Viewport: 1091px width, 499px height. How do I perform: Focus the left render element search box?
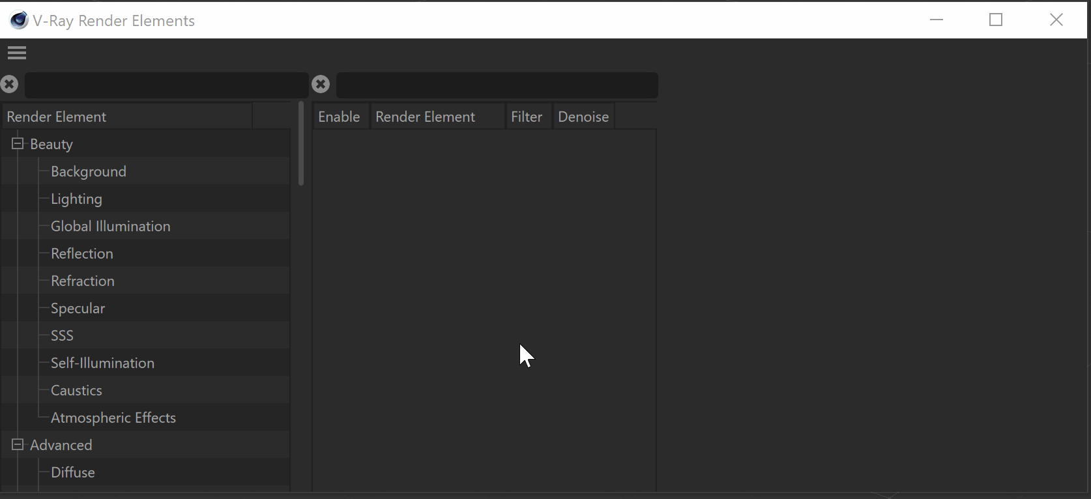[x=166, y=85]
